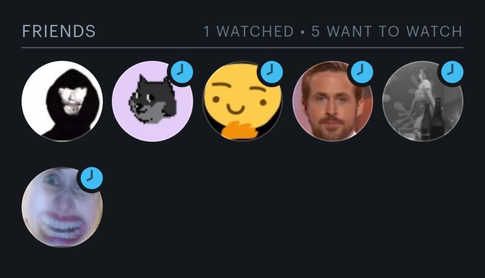
Task: Click the bottles in the grayscale avatar
Action: coord(432,119)
